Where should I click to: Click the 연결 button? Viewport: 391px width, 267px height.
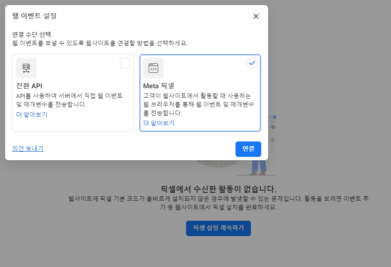click(248, 149)
